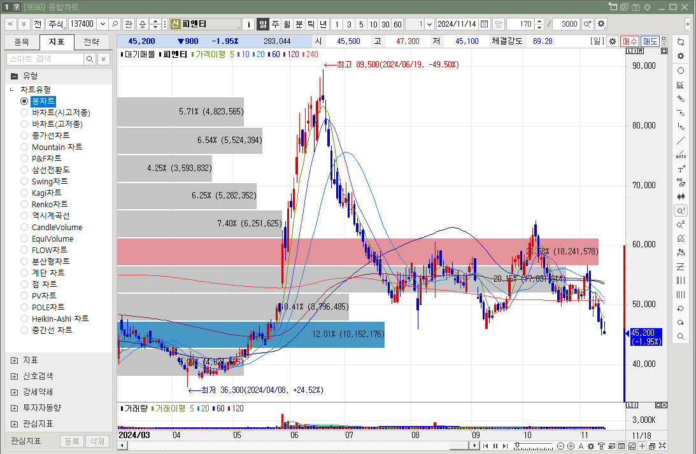Click the fullscreen chart icon at bottom right
Image resolution: width=696 pixels, height=454 pixels.
point(662,446)
